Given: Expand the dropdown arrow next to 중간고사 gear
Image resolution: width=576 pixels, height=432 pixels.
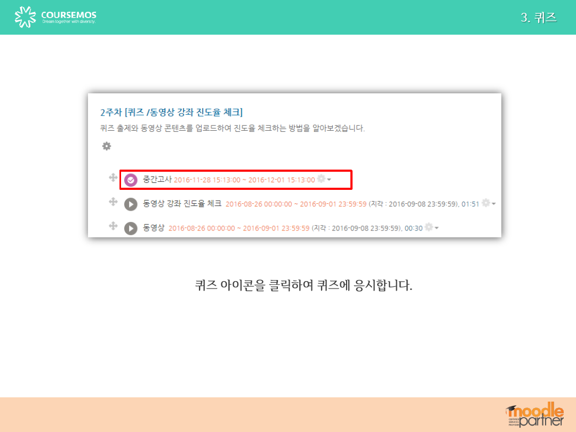Looking at the screenshot, I should point(329,180).
